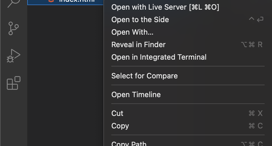
Task: Click empty Explorer area below index.html
Action: [x=65, y=71]
